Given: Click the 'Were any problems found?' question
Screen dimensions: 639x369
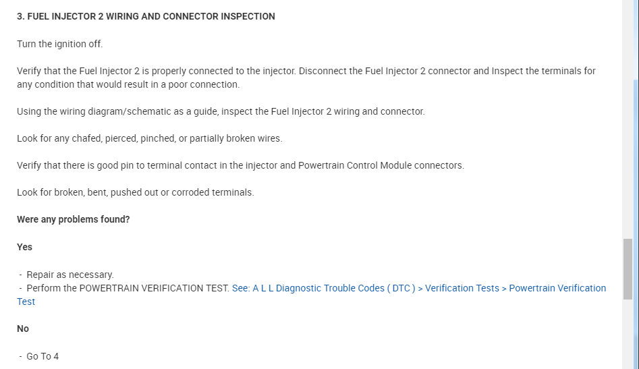Looking at the screenshot, I should pos(73,219).
